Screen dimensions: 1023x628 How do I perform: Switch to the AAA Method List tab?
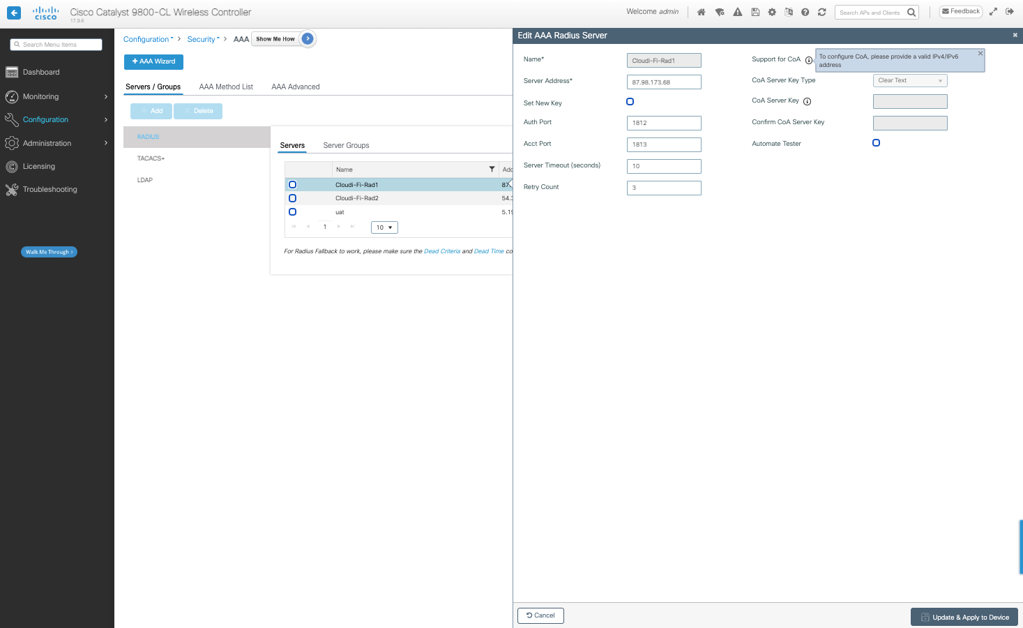coord(226,87)
